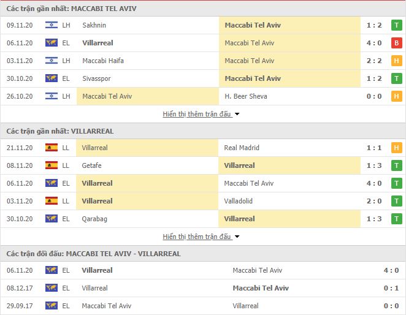
Task: Click the Israel flag for the 26.10.20 match
Action: pos(52,96)
